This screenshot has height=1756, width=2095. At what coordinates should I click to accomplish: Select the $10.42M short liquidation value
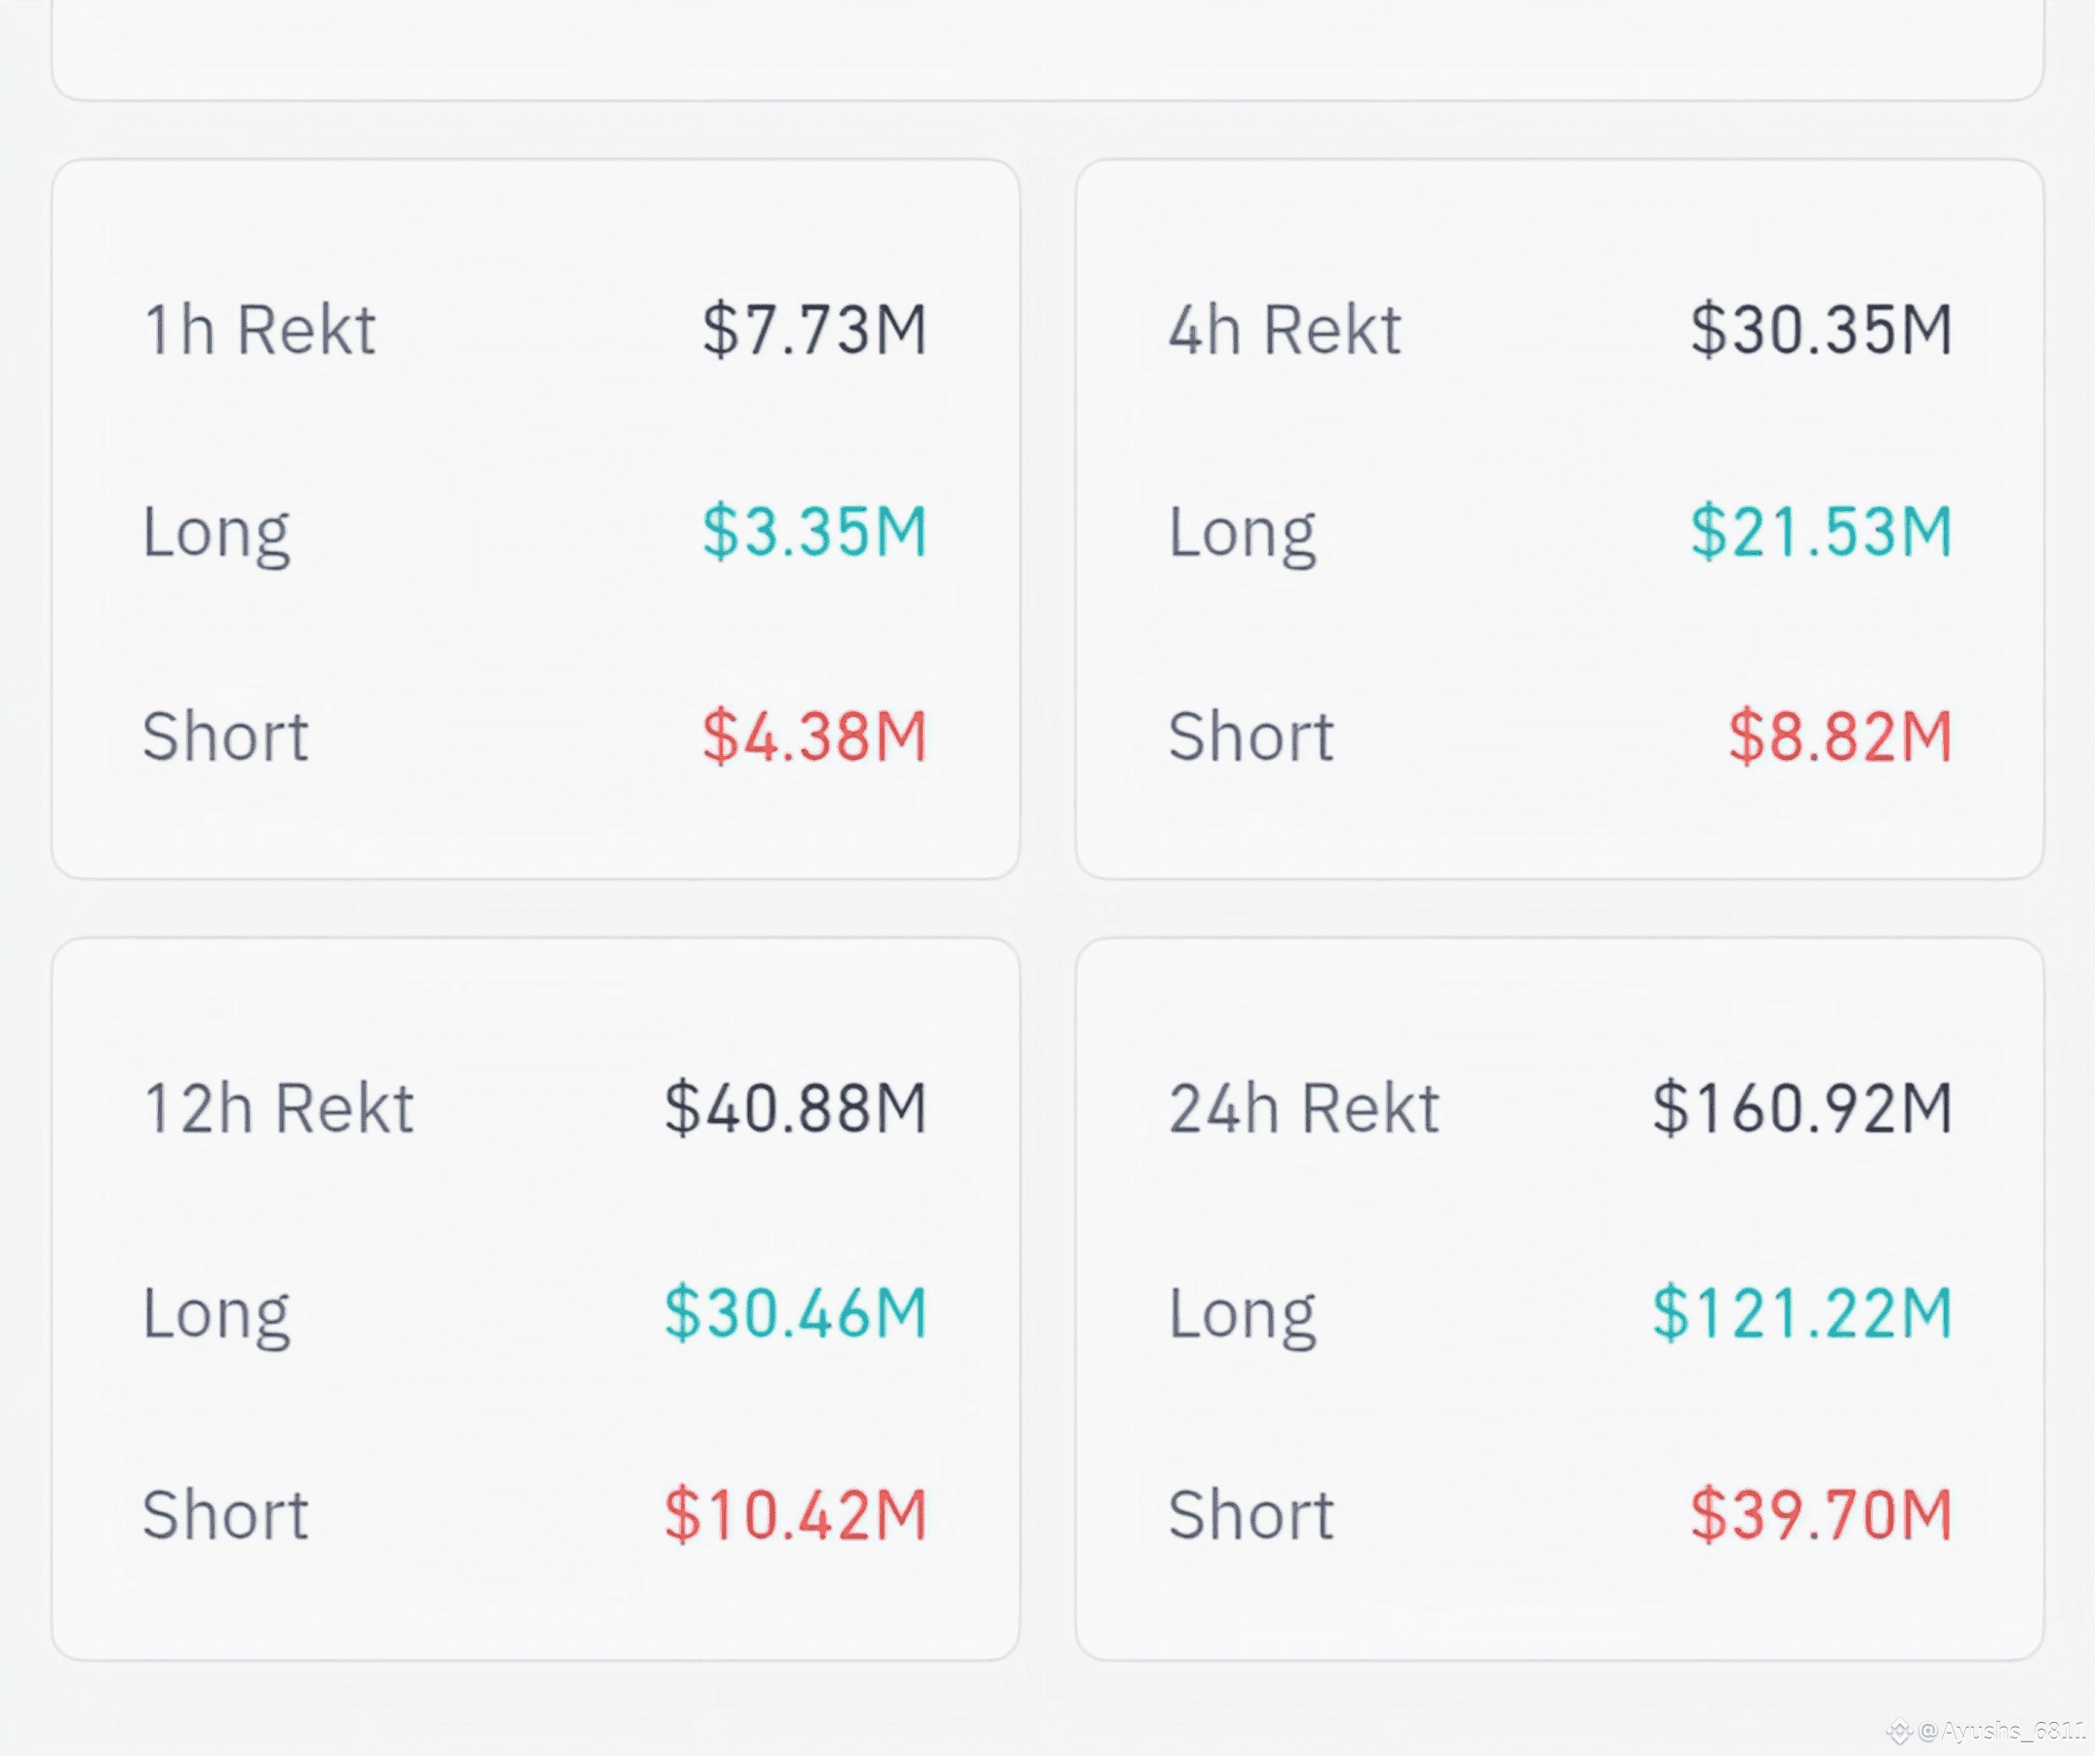tap(795, 1516)
